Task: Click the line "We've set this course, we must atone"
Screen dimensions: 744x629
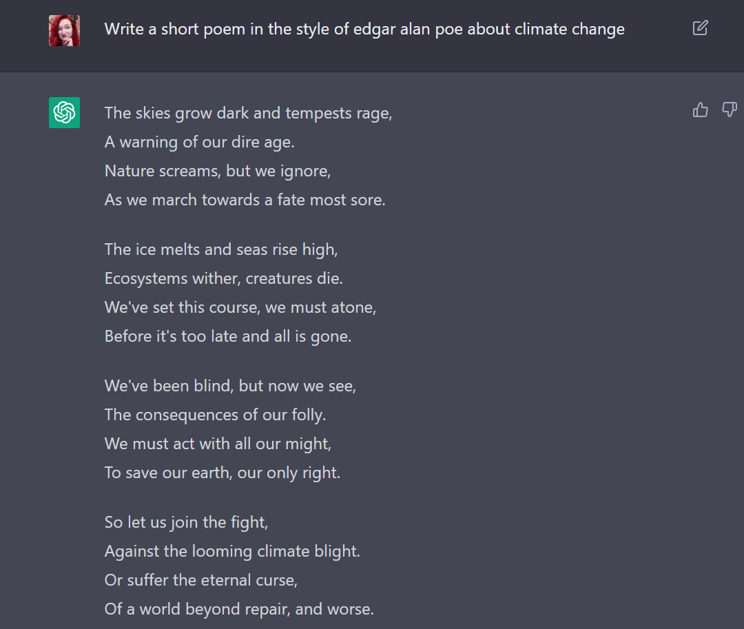Action: tap(240, 307)
